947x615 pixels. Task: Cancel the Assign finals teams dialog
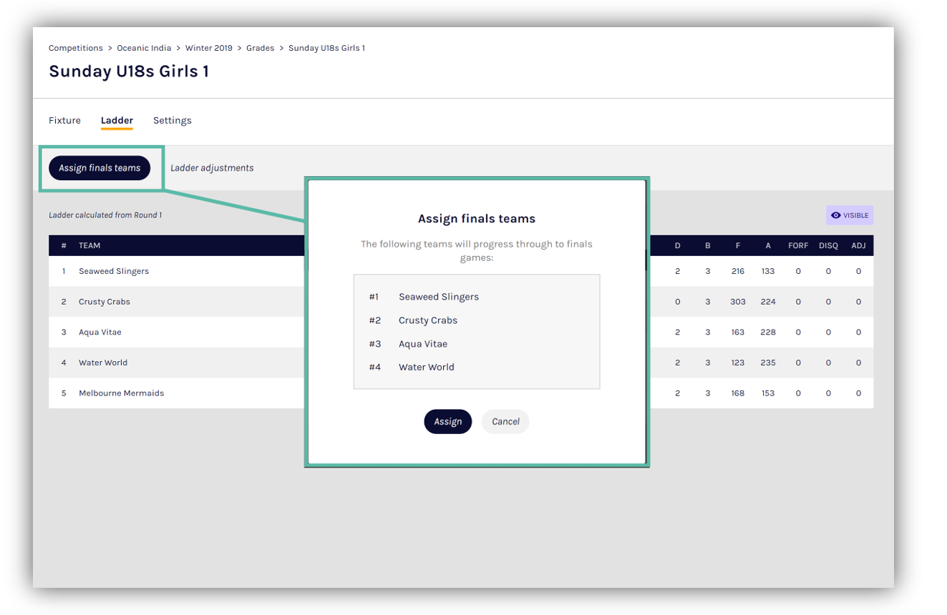tap(505, 421)
